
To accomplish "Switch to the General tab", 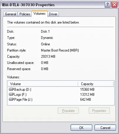I will [10, 14].
